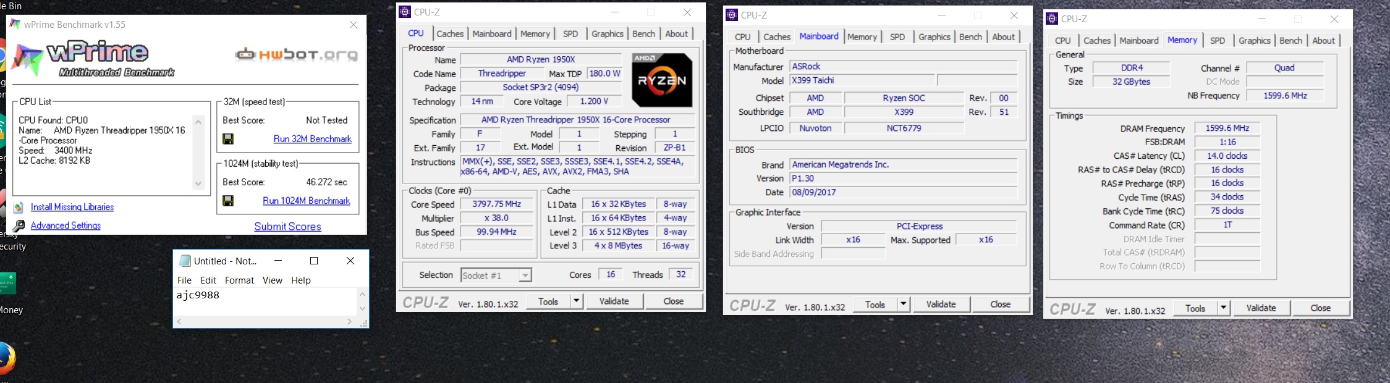Click the CPU-Z icon in the Memory window title
Image resolution: width=1390 pixels, height=383 pixels.
(x=1052, y=19)
